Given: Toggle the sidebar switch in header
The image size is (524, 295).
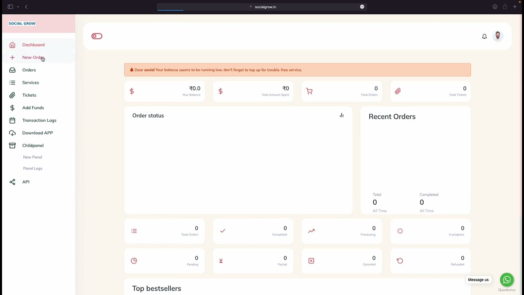Looking at the screenshot, I should click(97, 36).
